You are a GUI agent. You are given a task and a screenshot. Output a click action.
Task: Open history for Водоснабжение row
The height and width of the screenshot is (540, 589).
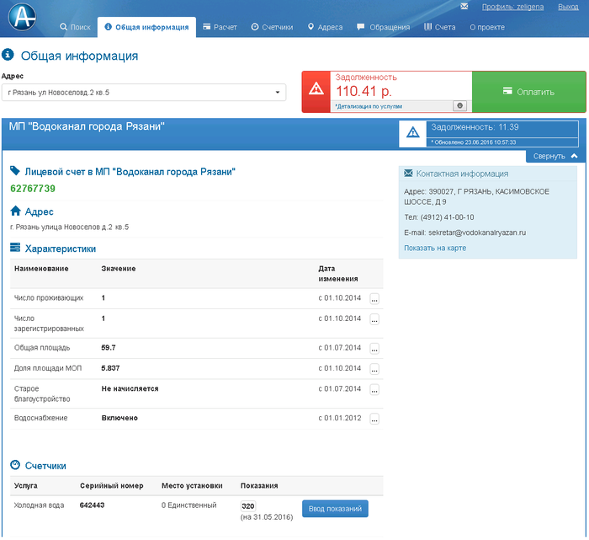374,419
